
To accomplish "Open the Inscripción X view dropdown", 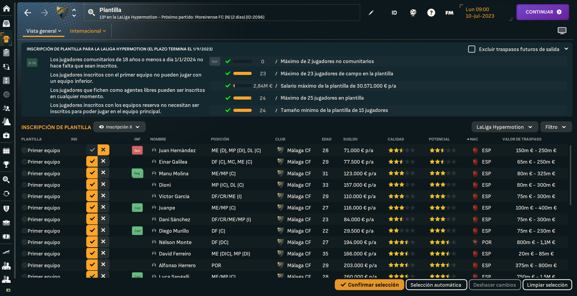I will pos(119,127).
